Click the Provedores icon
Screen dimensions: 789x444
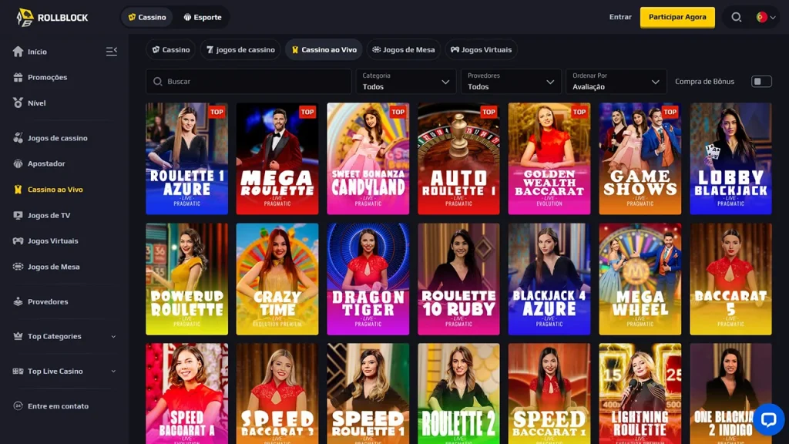click(x=18, y=301)
